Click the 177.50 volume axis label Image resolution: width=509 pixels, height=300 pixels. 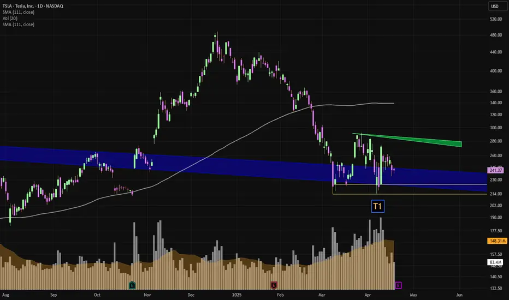496,231
